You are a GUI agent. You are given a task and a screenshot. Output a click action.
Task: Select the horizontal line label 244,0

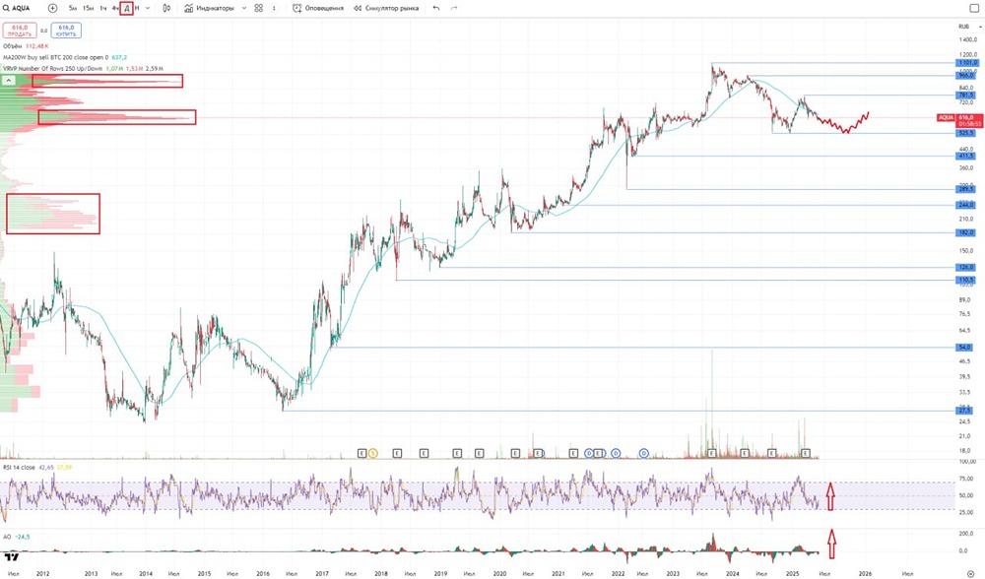pos(966,205)
